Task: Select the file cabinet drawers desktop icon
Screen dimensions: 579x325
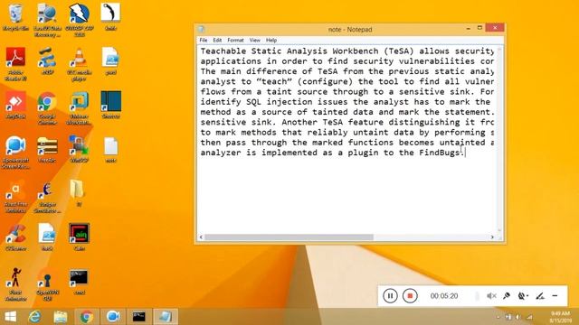Action: coord(47,149)
